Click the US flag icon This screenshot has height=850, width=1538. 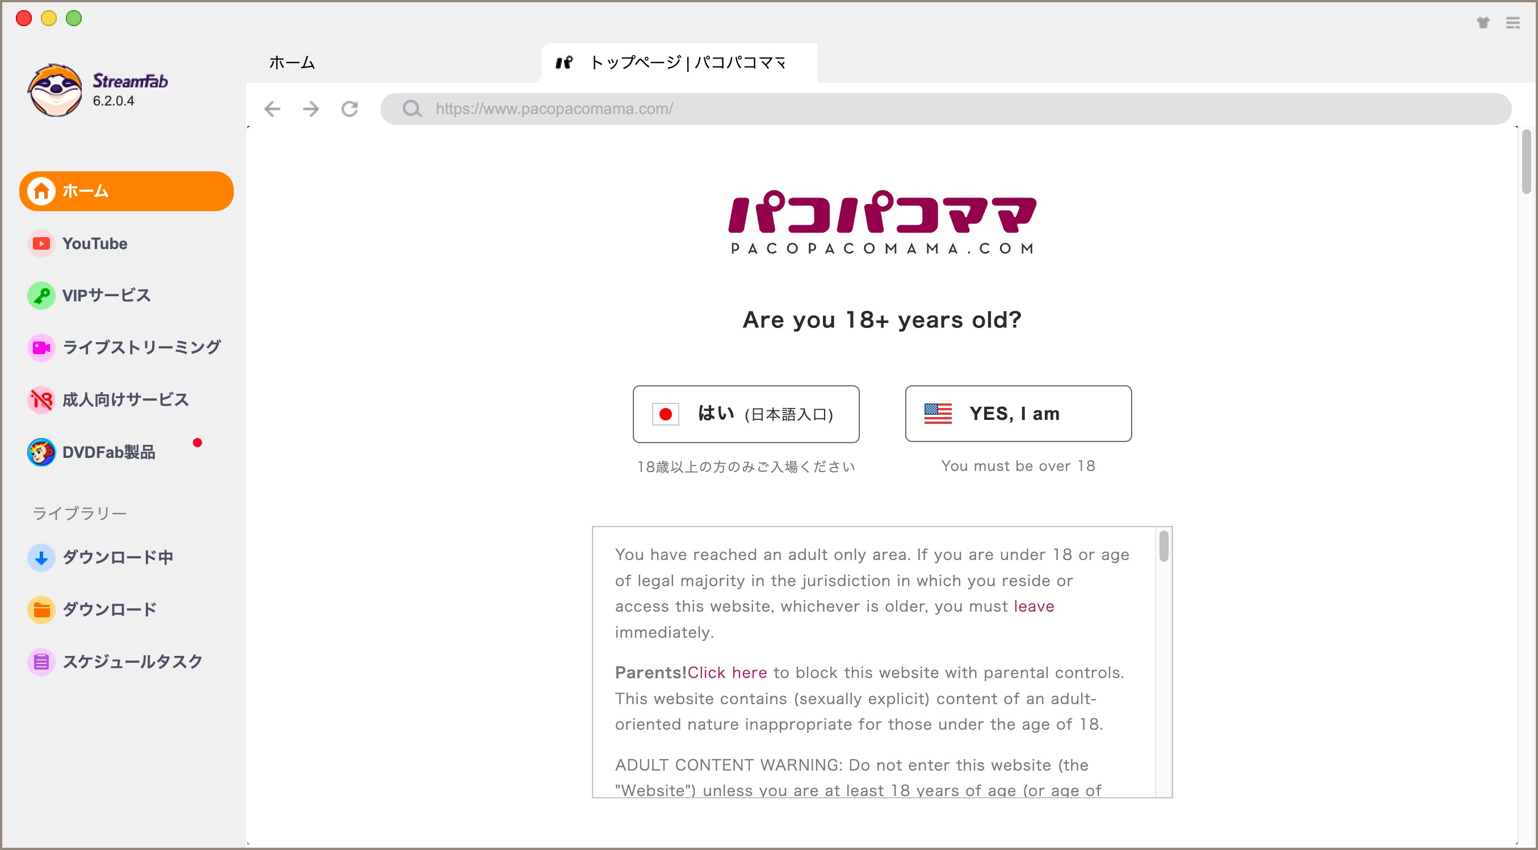point(938,414)
